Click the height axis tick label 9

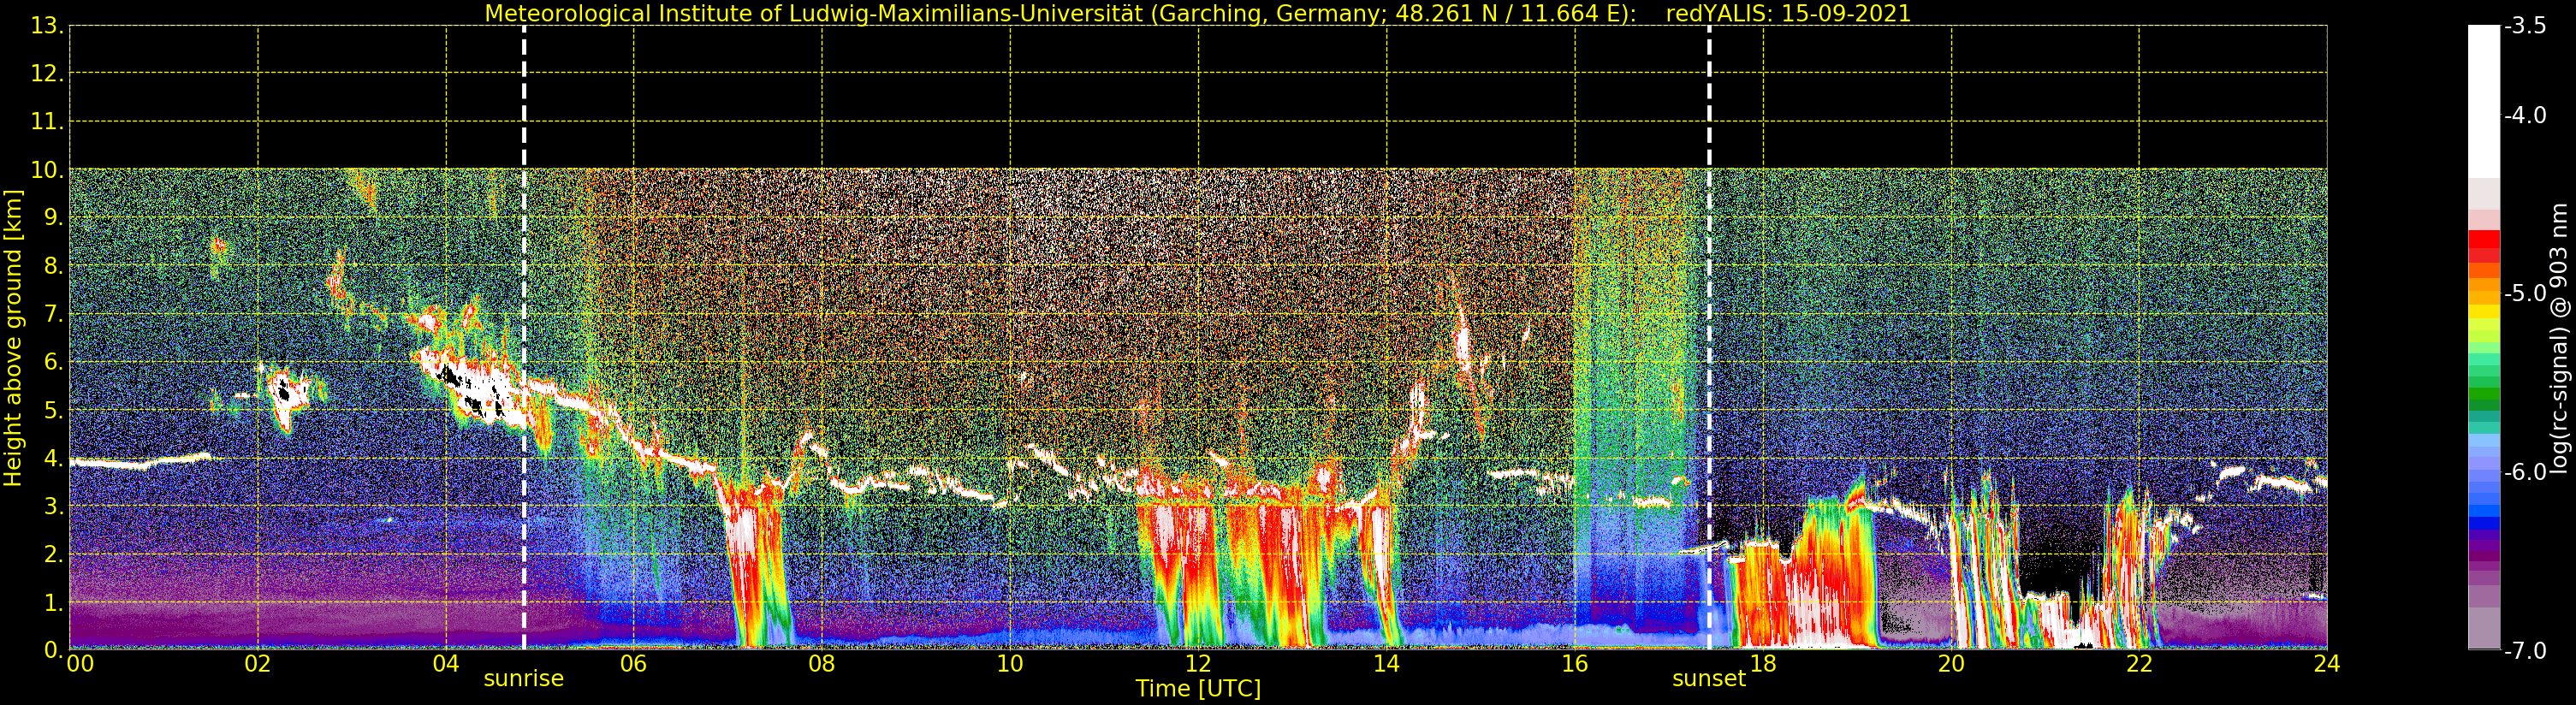tap(52, 218)
